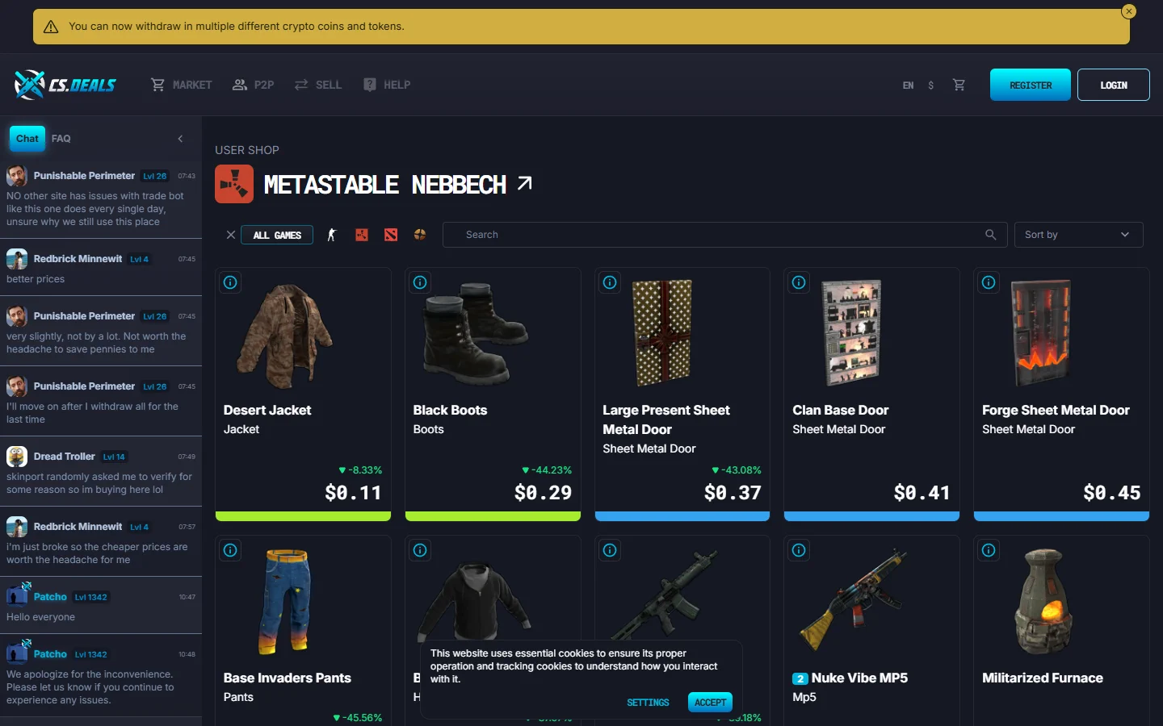The width and height of the screenshot is (1163, 726).
Task: Select the Nuke Vibe MP5 image
Action: [x=853, y=599]
